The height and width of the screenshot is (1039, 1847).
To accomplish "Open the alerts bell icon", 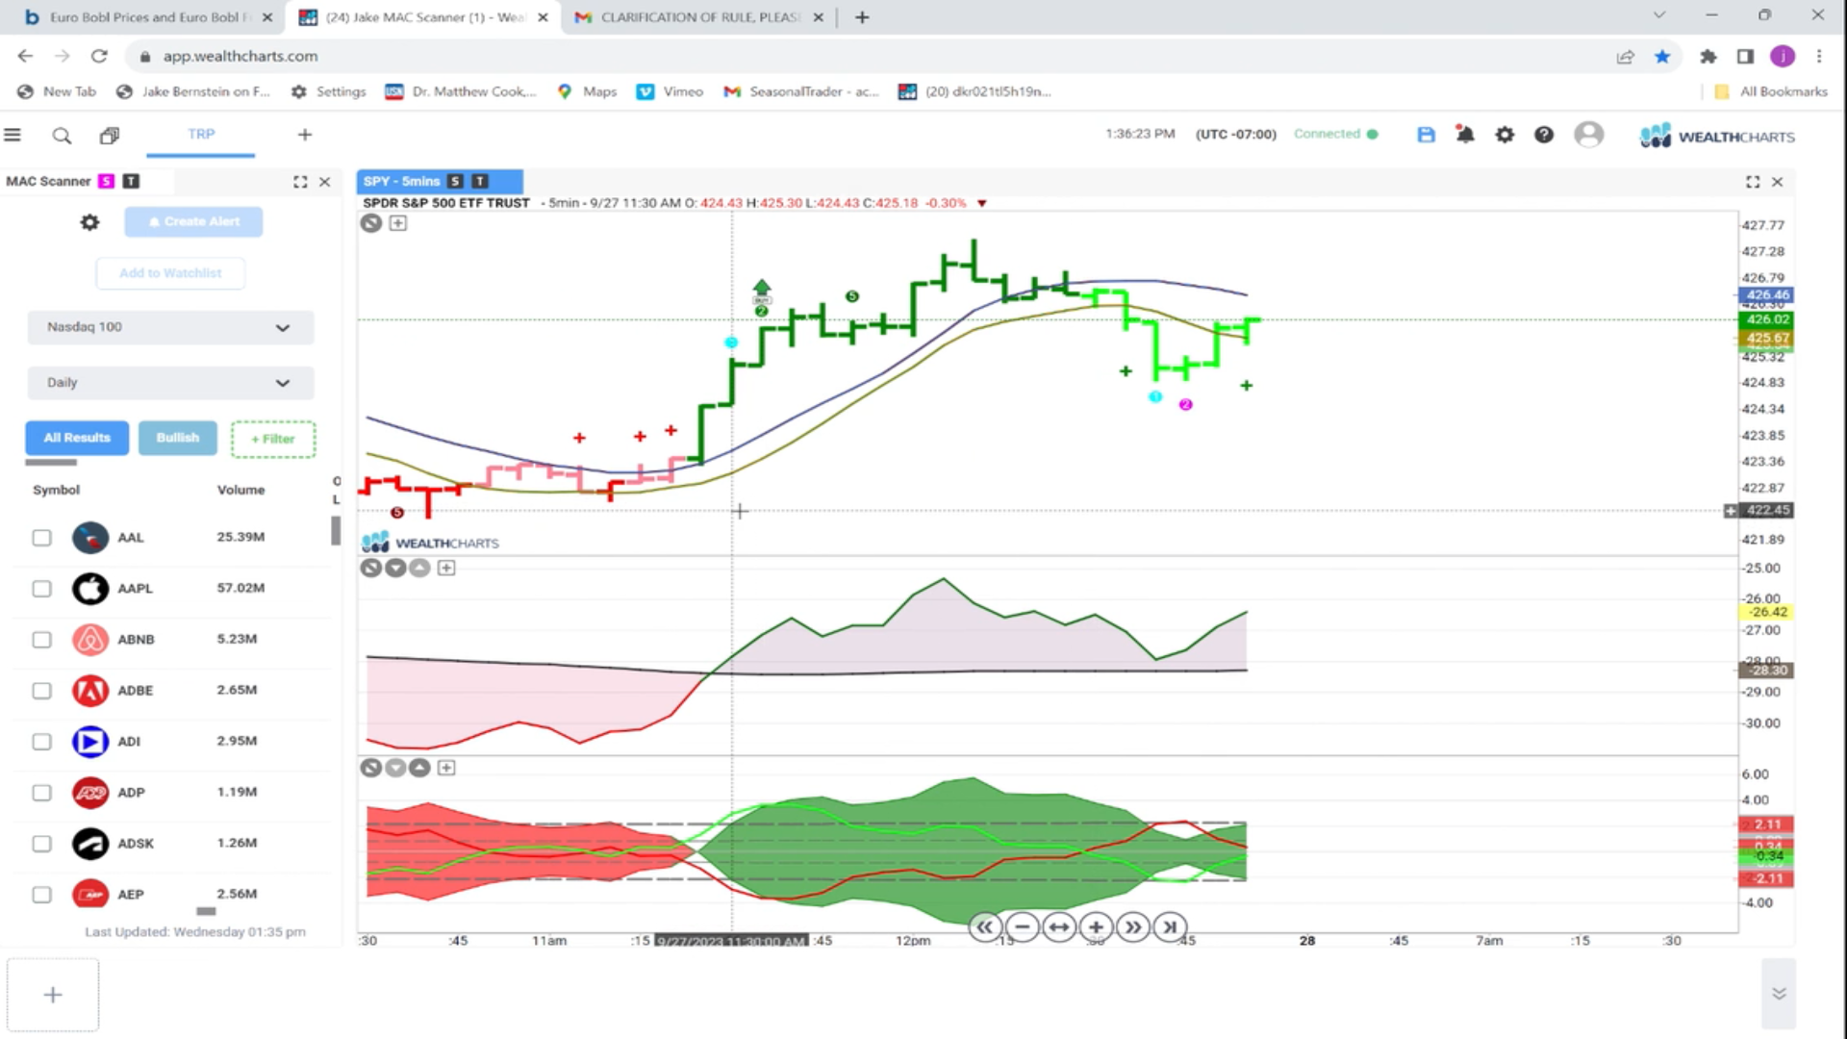I will (1465, 135).
